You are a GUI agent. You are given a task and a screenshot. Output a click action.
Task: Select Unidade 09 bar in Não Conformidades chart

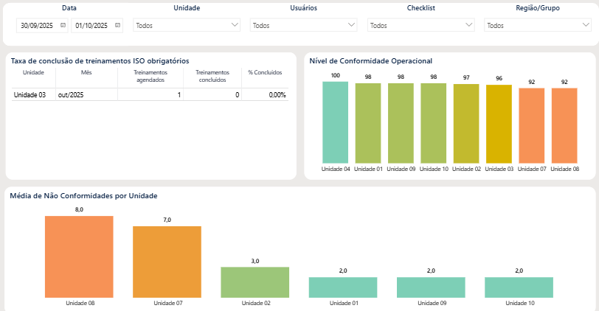pos(431,287)
